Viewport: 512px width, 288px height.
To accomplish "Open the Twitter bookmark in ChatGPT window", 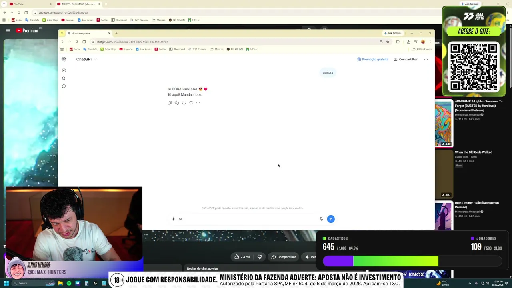I will click(160, 49).
